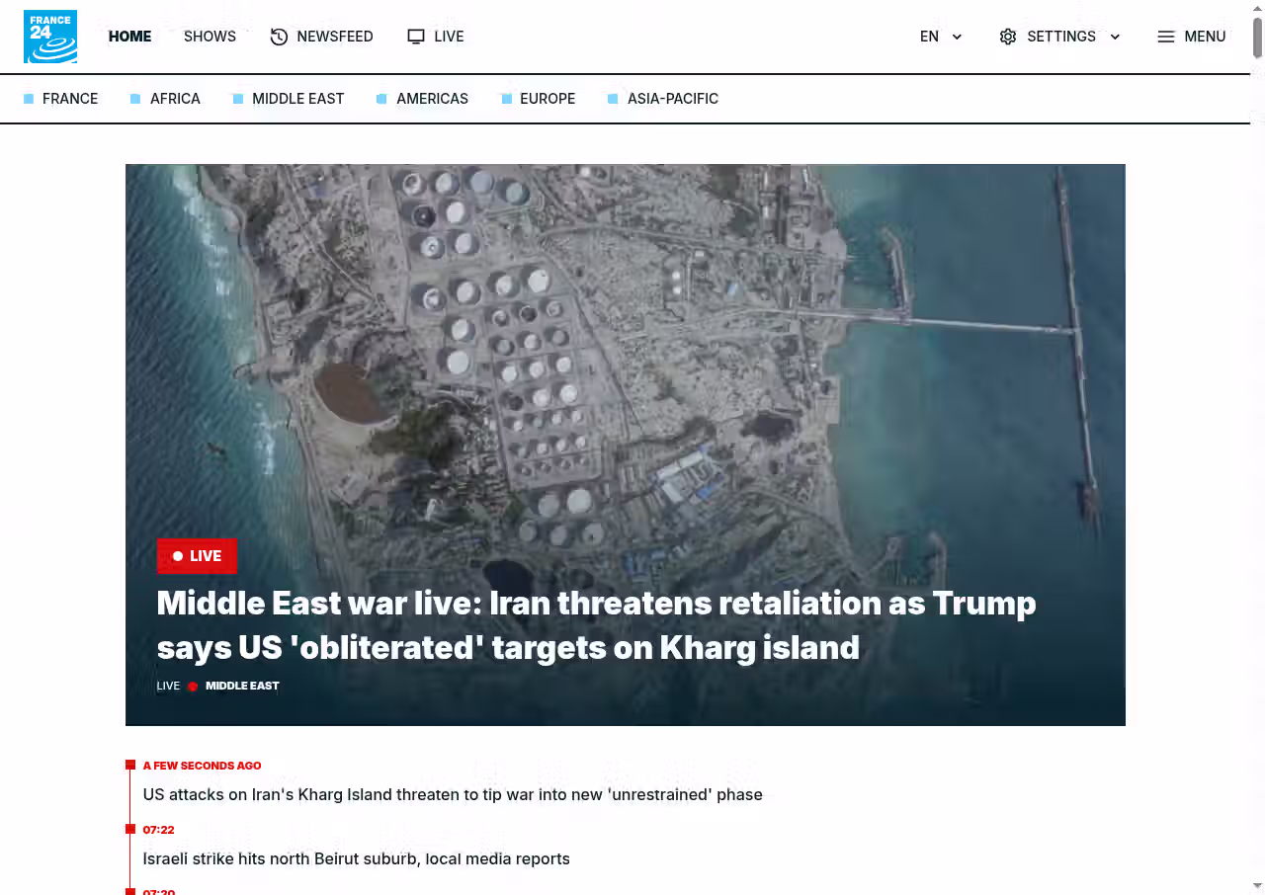Open the Shows menu item
1265x895 pixels.
[210, 37]
